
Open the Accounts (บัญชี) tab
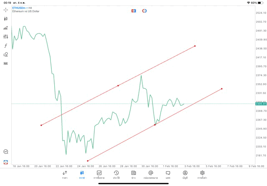(185, 175)
